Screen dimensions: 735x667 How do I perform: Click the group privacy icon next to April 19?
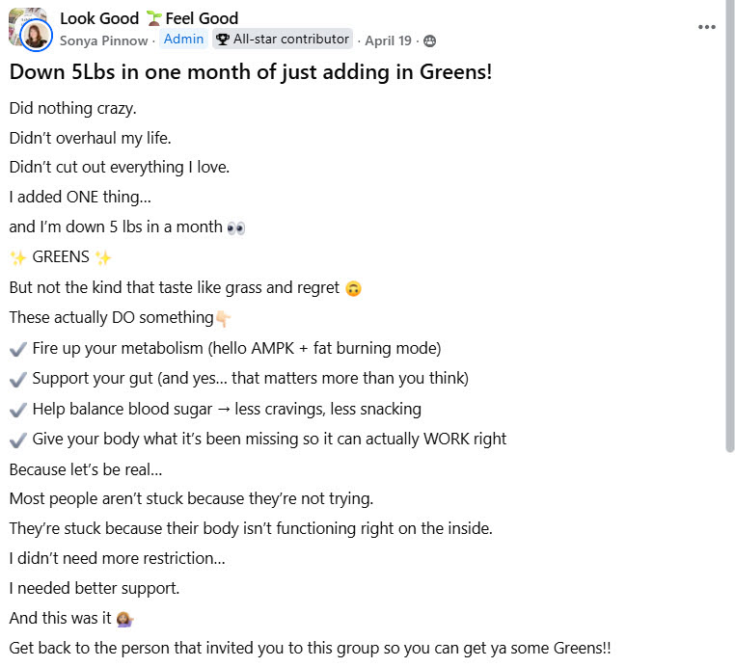429,41
